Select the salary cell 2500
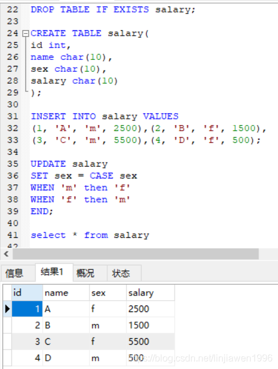The width and height of the screenshot is (278, 369). (x=151, y=308)
